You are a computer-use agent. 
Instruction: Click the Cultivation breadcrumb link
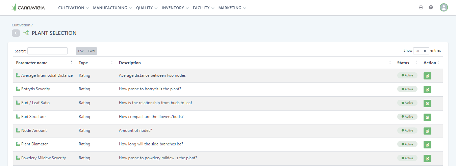[21, 25]
